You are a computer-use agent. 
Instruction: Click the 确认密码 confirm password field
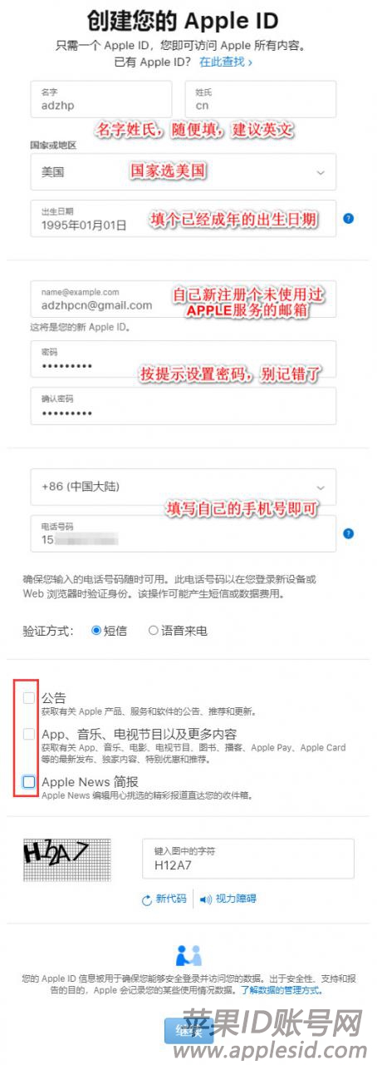[x=184, y=406]
